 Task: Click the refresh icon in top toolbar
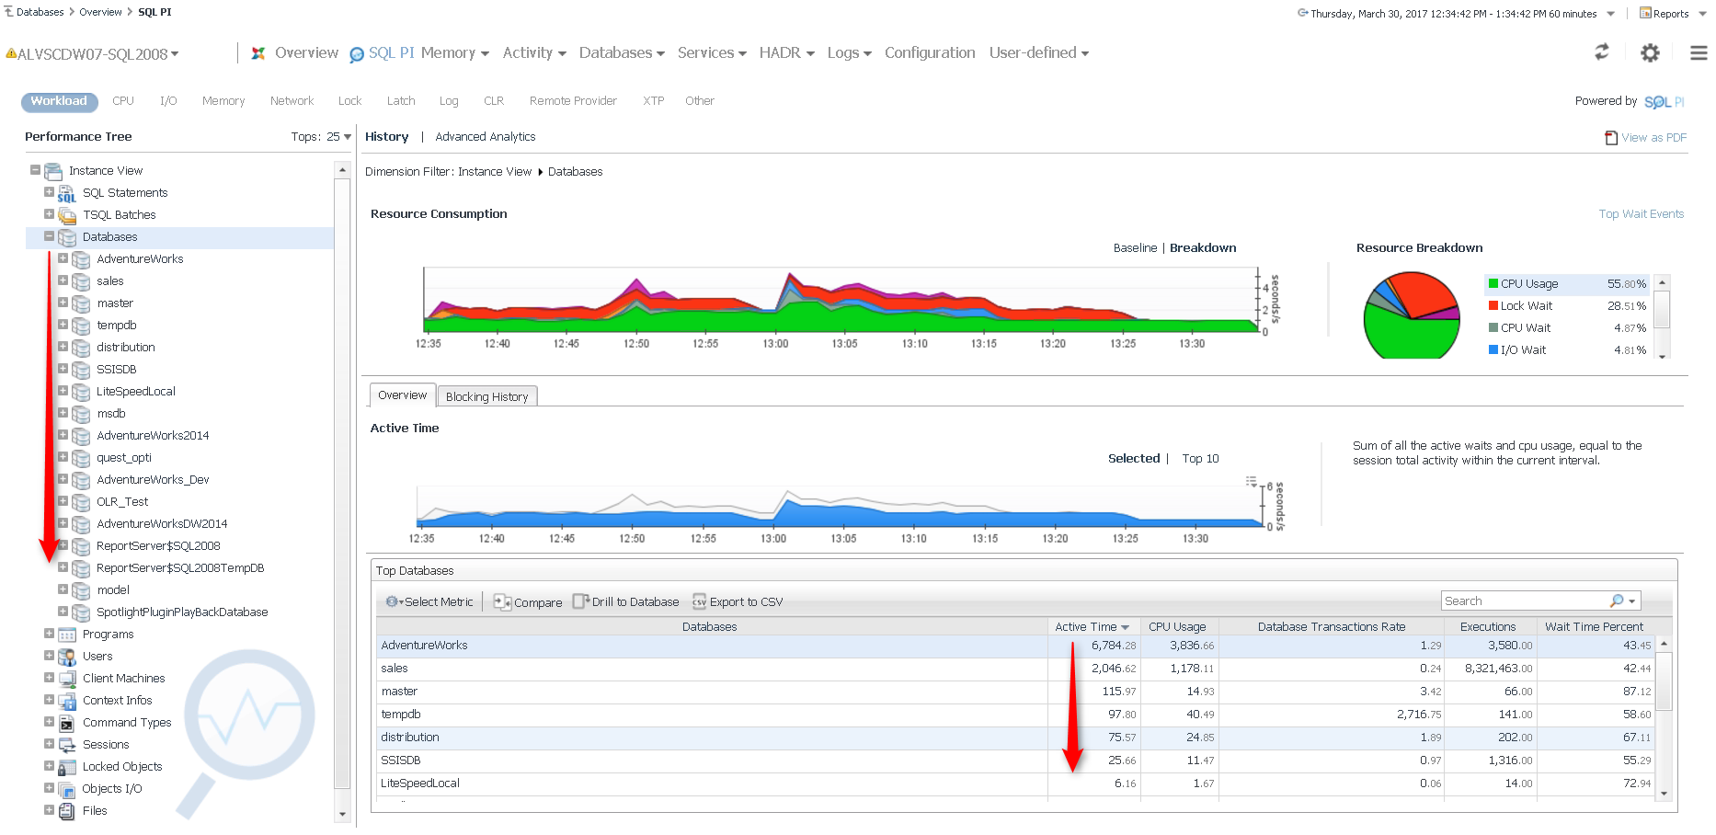[x=1601, y=52]
